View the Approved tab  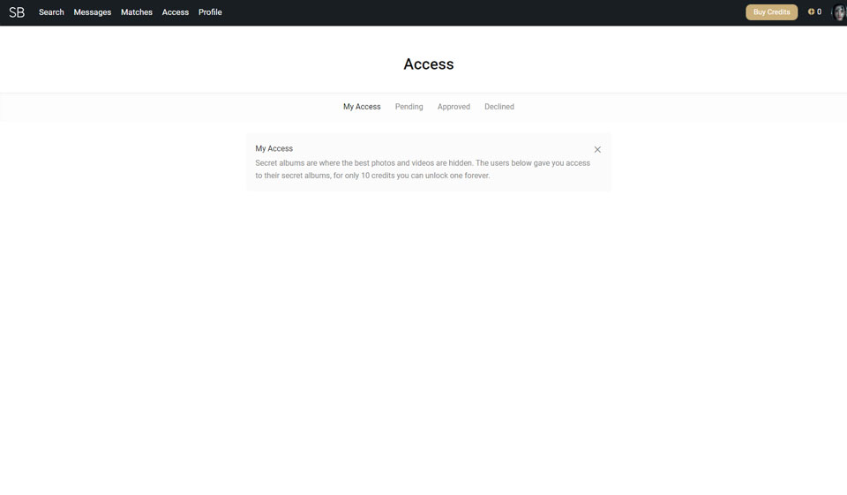(453, 107)
